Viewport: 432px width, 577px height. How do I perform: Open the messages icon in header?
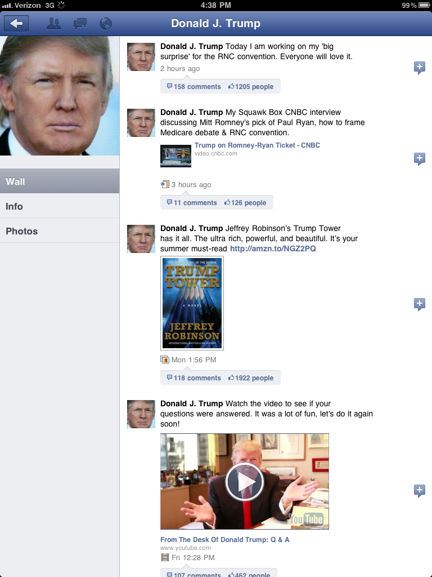coord(80,24)
